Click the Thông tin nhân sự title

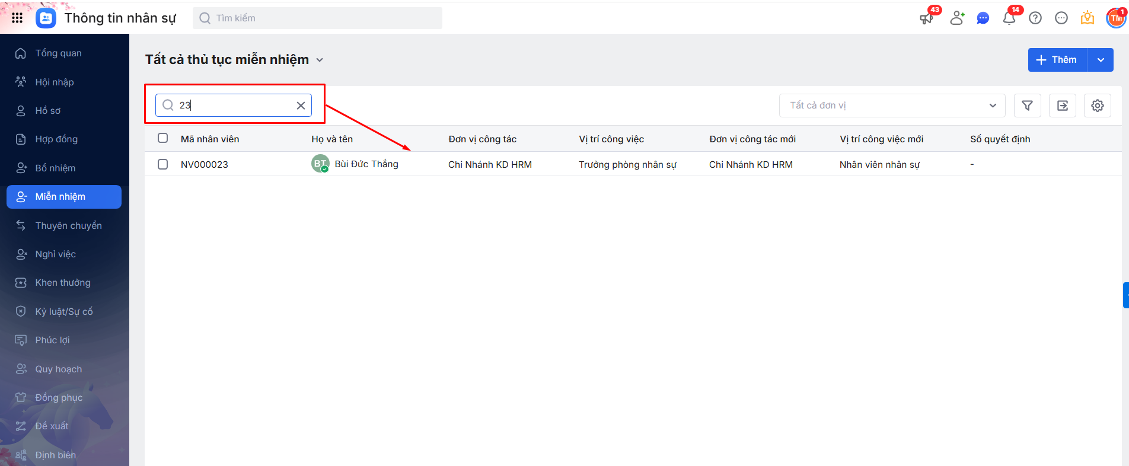click(120, 18)
